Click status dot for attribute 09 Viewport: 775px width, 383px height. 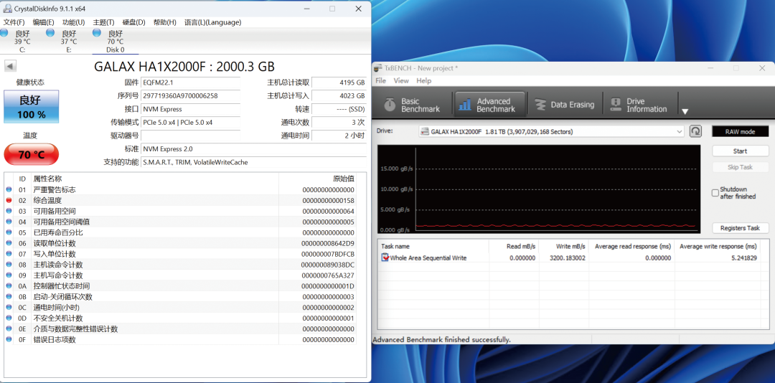coord(9,275)
